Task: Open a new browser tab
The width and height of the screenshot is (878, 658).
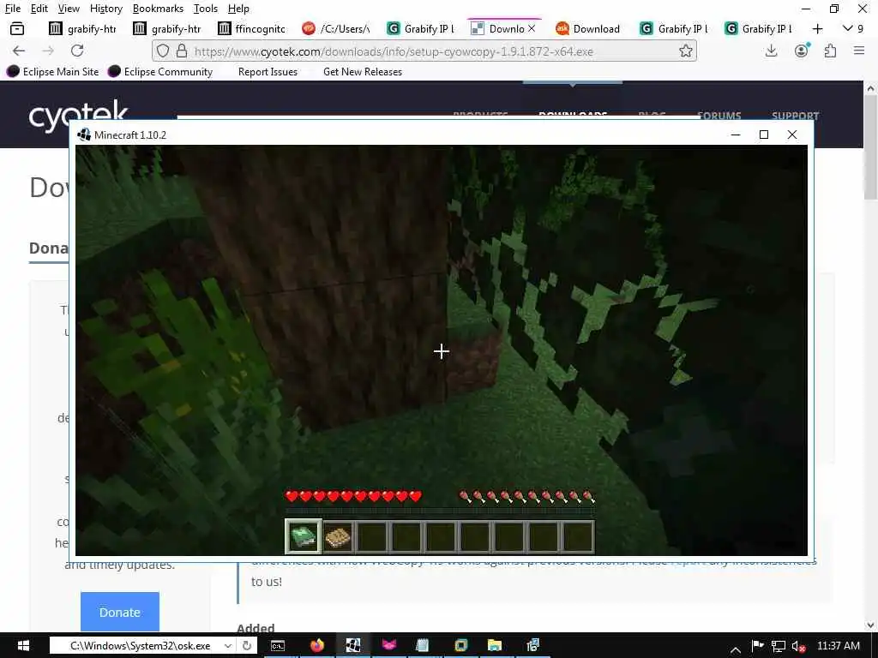Action: pos(817,28)
